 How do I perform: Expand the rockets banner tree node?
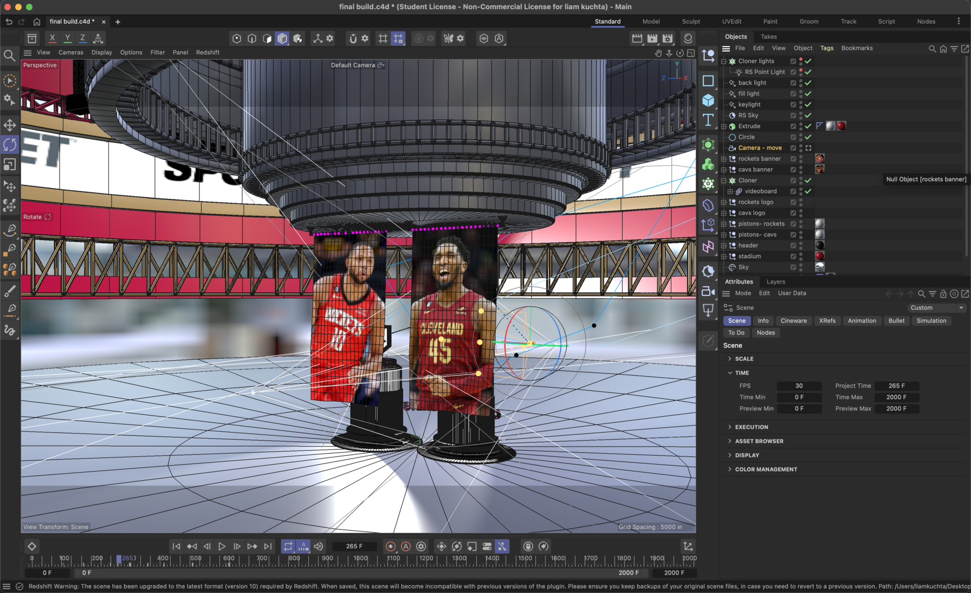coord(723,159)
